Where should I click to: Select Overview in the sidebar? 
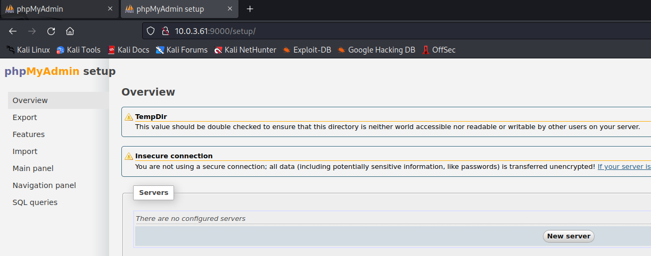tap(59, 100)
